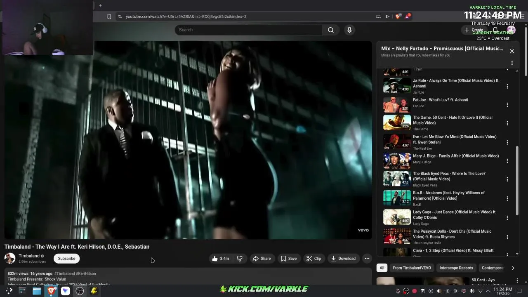This screenshot has height=297, width=528.
Task: Open a new browser tab
Action: [100, 5]
